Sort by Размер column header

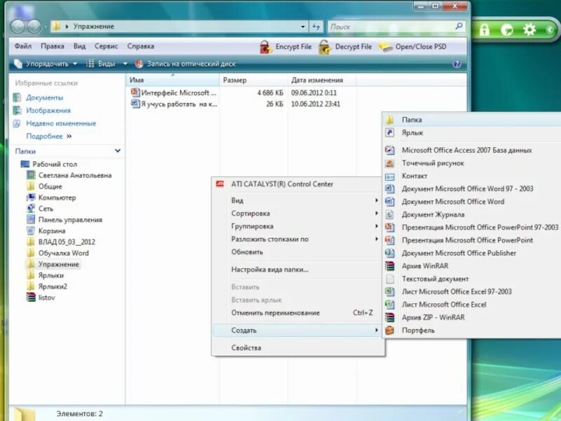coord(254,80)
